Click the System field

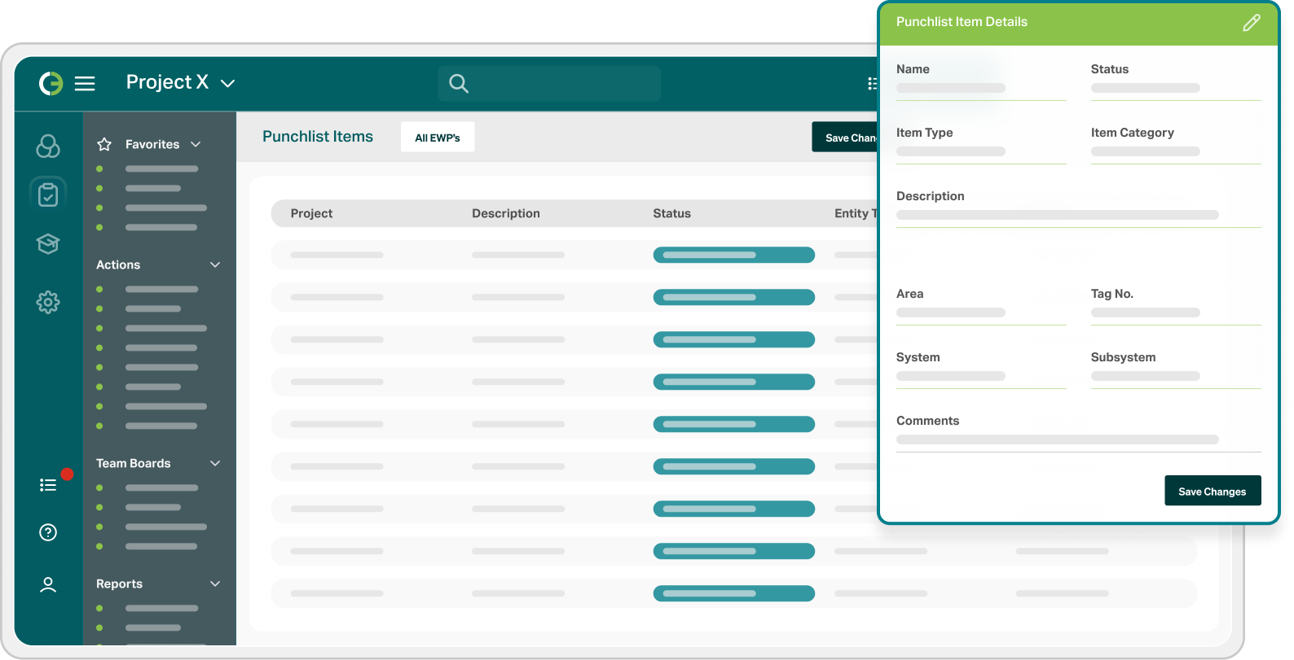(981, 376)
